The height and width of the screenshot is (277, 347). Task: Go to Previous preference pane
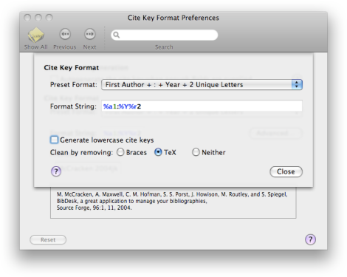point(65,34)
